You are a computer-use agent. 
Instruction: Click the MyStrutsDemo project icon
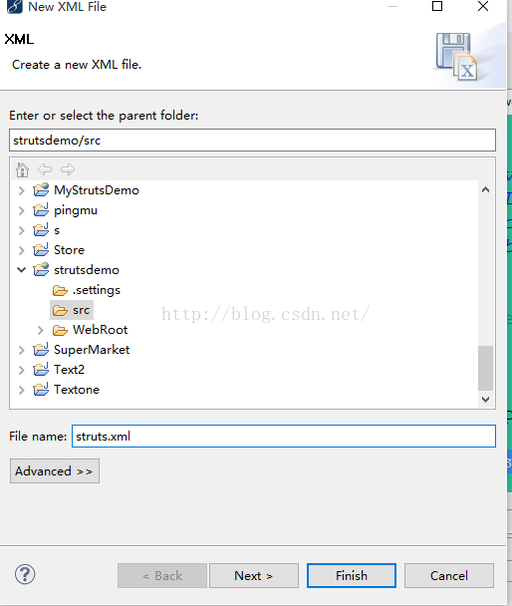click(x=41, y=190)
